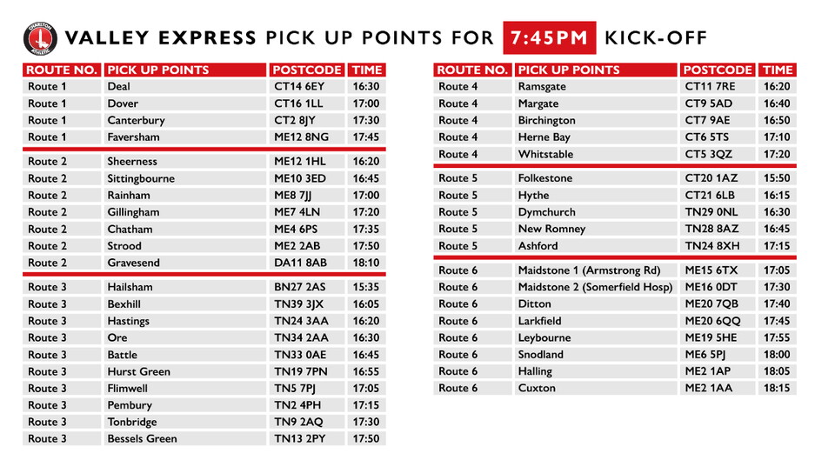This screenshot has width=835, height=460.
Task: Select the Deal pick up point
Action: (118, 87)
